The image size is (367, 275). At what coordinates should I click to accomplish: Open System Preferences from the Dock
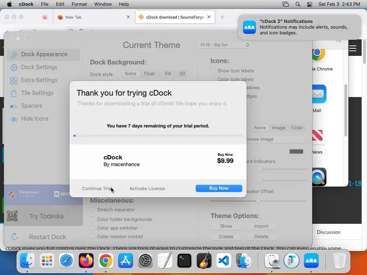[x=145, y=261]
